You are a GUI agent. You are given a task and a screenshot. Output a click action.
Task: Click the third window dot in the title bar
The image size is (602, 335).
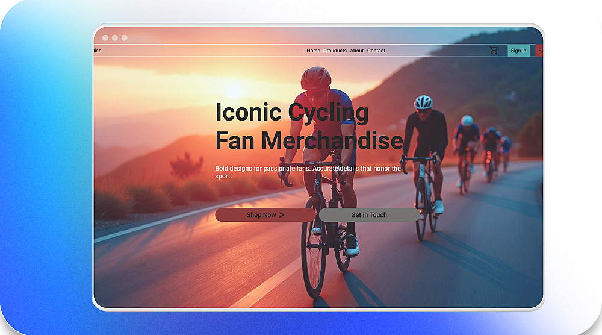pyautogui.click(x=125, y=37)
